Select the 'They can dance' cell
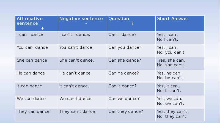 click(x=36, y=115)
